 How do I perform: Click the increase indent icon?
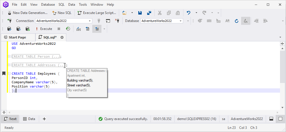tap(265, 21)
